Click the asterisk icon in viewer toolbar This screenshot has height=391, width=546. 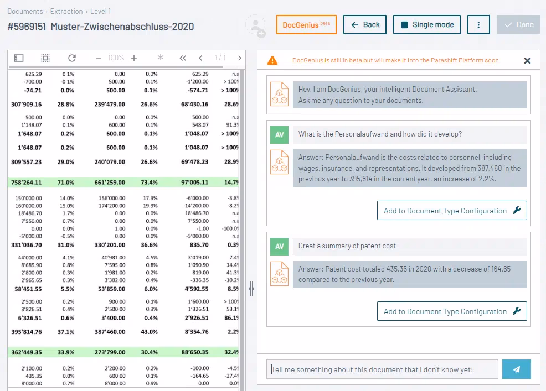point(161,58)
